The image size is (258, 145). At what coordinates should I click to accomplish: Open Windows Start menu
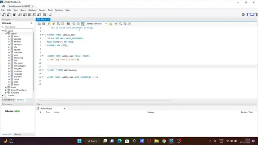80,141
